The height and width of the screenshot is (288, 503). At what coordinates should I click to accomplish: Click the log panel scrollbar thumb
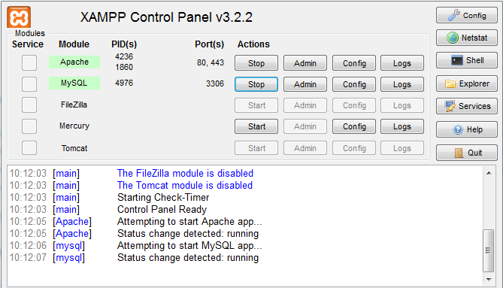tap(488, 250)
